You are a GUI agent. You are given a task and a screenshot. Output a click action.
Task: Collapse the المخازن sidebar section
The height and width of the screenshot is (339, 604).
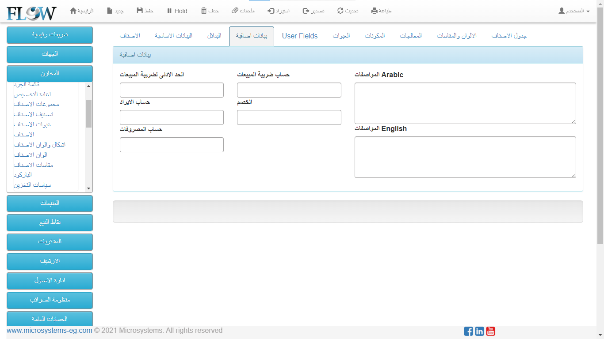pyautogui.click(x=50, y=73)
